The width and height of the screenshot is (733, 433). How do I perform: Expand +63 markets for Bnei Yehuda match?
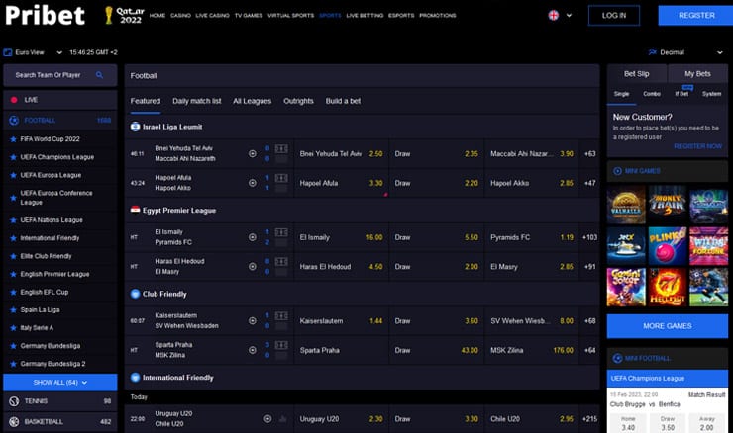pos(590,154)
